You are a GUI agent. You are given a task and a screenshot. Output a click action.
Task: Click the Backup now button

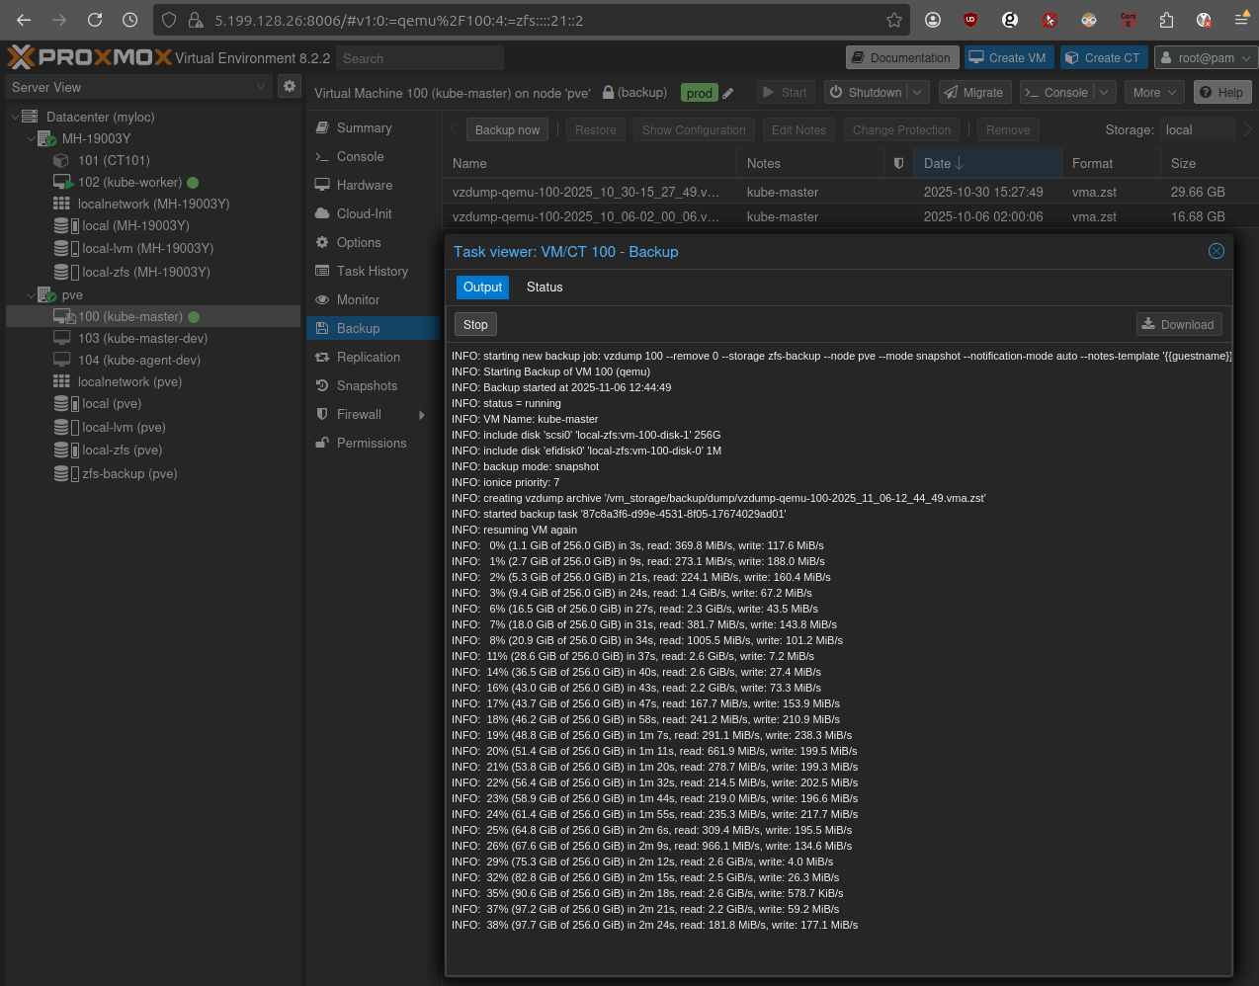coord(507,130)
